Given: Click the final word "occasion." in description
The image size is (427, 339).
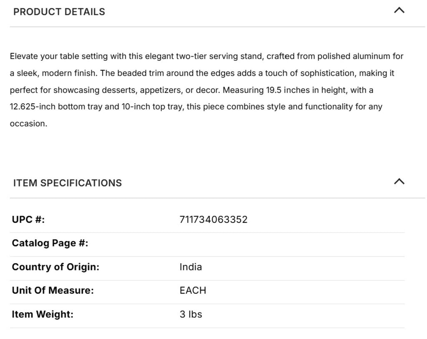Looking at the screenshot, I should [29, 124].
